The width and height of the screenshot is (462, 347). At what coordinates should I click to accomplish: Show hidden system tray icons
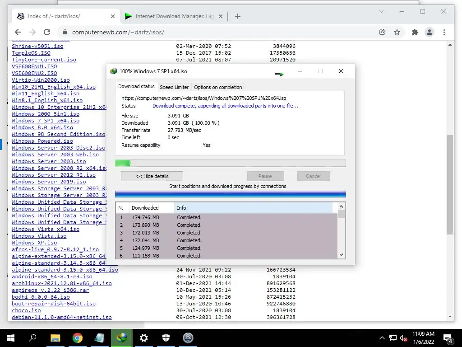pyautogui.click(x=382, y=338)
